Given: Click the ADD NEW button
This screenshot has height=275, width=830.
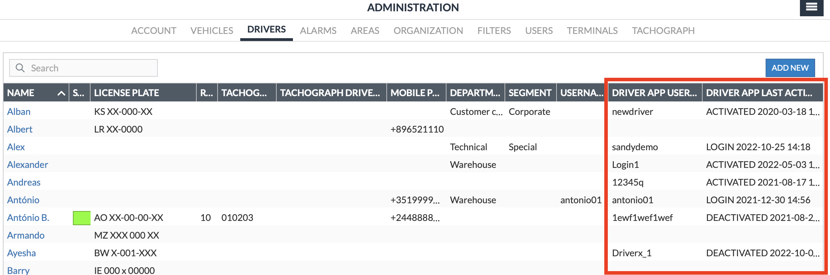Looking at the screenshot, I should tap(790, 68).
